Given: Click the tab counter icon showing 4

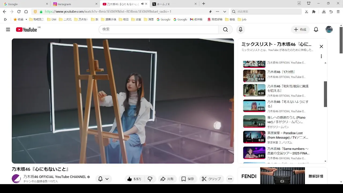Looking at the screenshot, I should pos(299,3).
